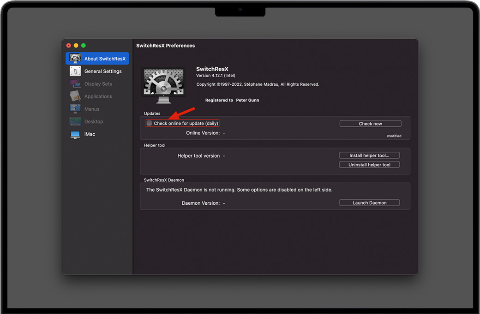480x314 pixels.
Task: Click the name Peter Gunn
Action: tap(247, 100)
